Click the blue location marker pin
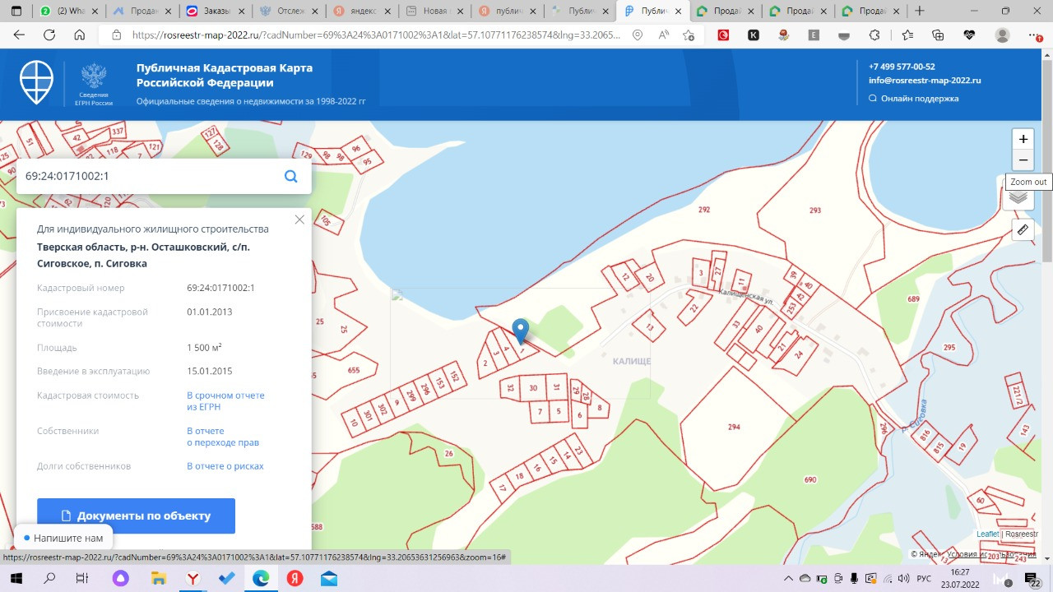 point(520,331)
